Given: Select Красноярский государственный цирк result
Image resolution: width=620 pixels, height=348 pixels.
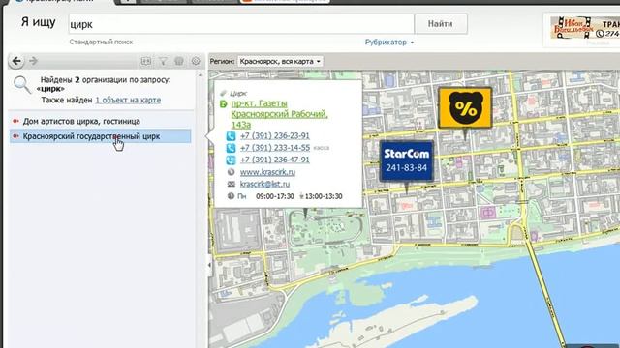Looking at the screenshot, I should (x=101, y=136).
